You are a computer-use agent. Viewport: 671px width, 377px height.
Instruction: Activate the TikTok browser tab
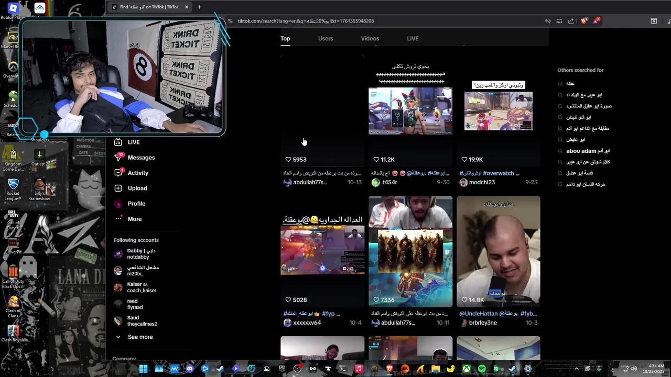coord(149,7)
